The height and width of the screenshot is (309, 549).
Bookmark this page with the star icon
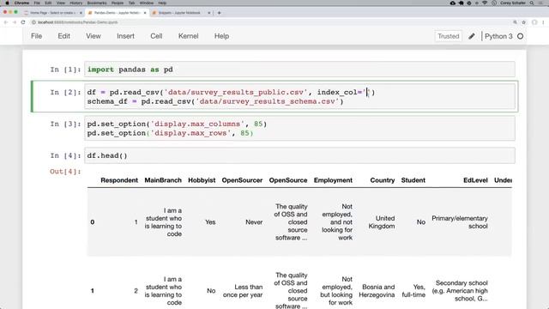[524, 22]
